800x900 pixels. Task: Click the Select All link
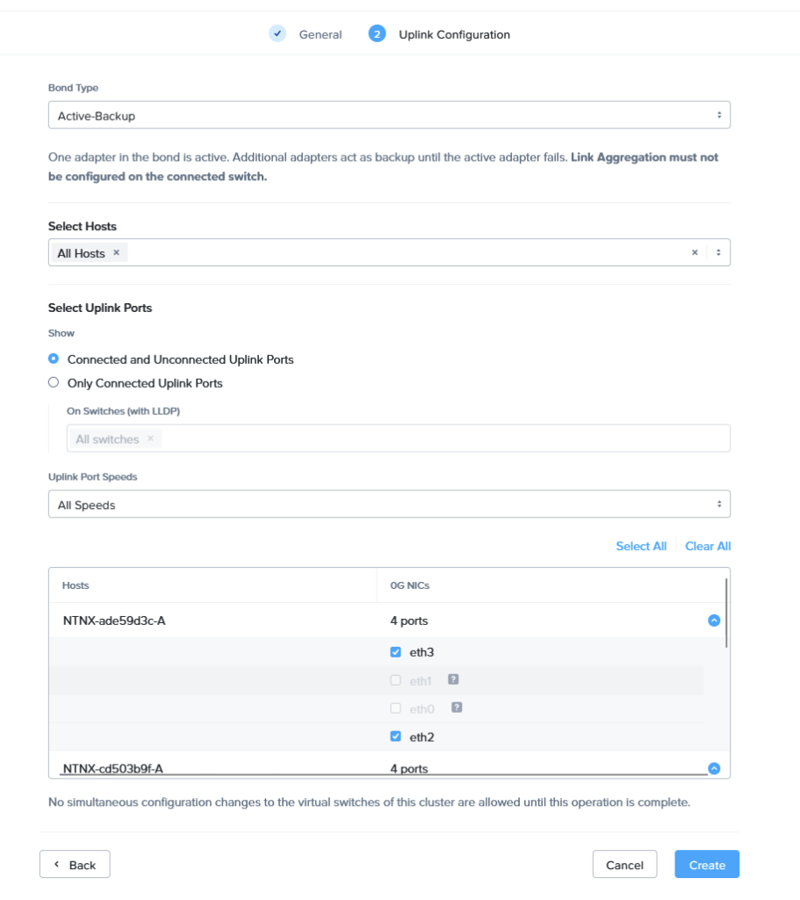641,546
